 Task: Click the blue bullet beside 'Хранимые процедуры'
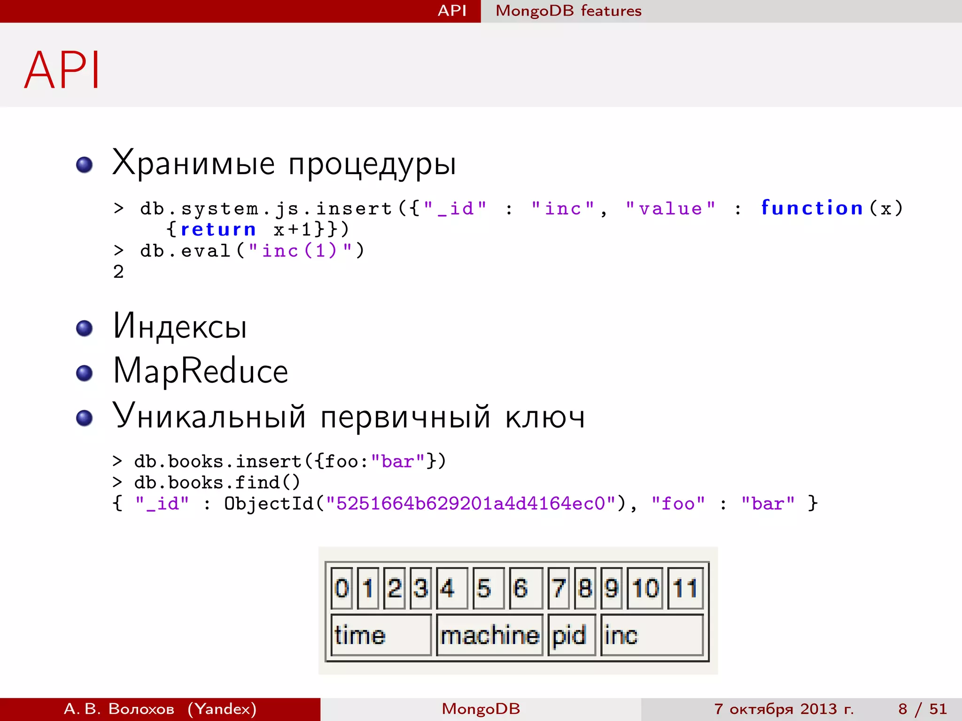85,165
